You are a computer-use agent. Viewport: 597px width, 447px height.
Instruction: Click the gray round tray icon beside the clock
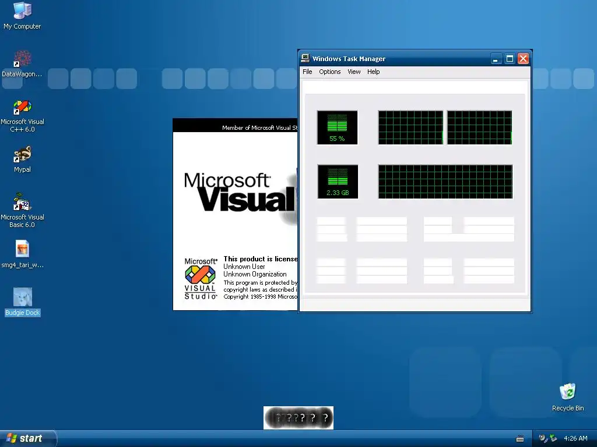pos(543,438)
